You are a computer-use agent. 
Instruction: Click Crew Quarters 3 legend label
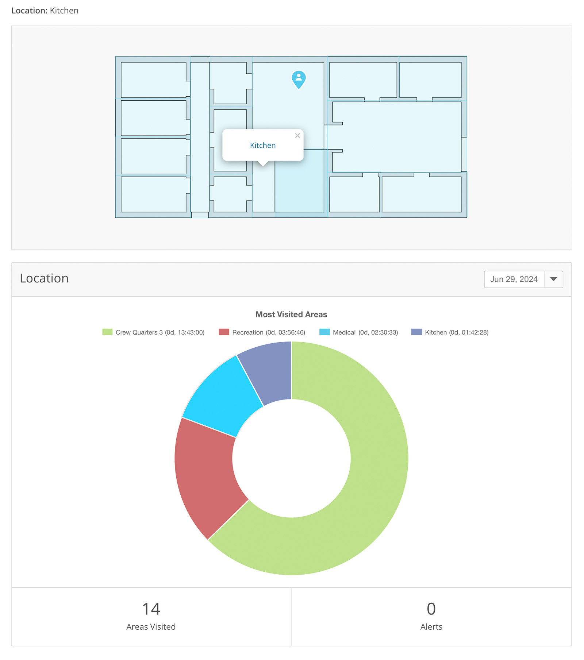click(x=160, y=332)
